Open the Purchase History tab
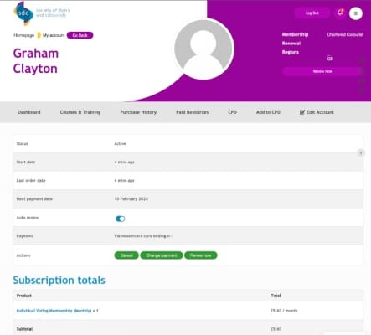 (x=138, y=112)
